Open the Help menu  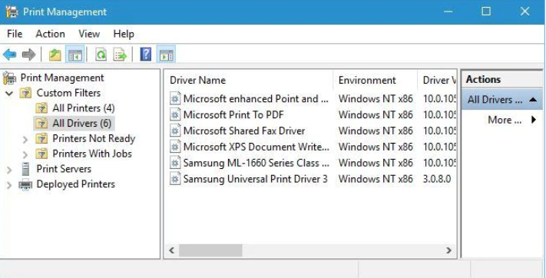click(x=124, y=34)
